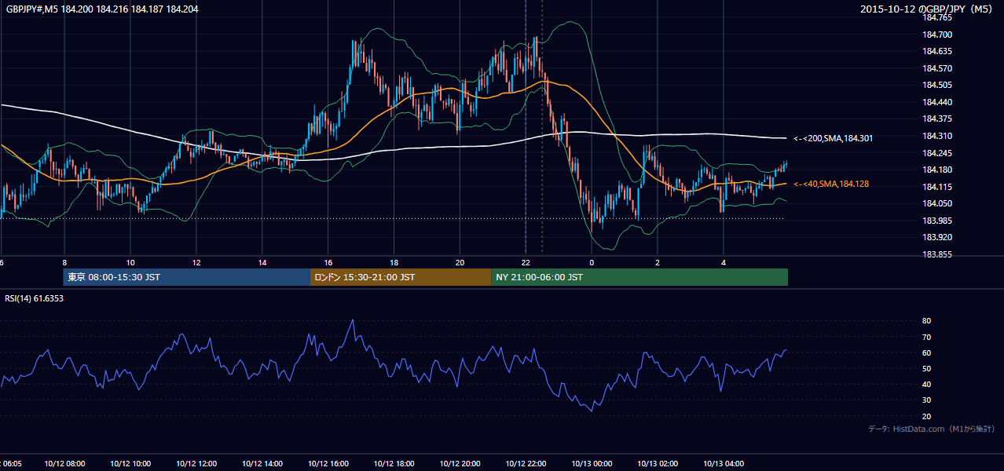Click the 10/12 22:00 time label
The height and width of the screenshot is (471, 1004).
[526, 464]
